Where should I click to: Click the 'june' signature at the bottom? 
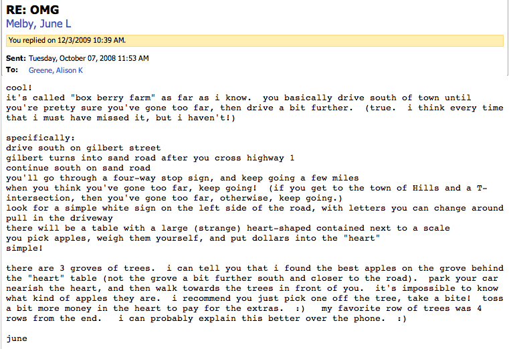click(17, 339)
